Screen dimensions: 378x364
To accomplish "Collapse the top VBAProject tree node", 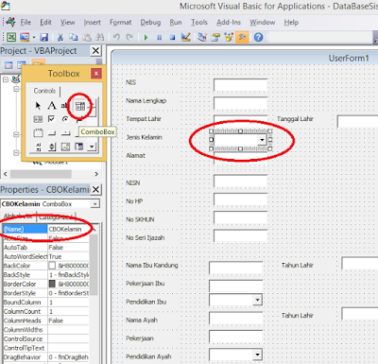I will tap(6, 79).
